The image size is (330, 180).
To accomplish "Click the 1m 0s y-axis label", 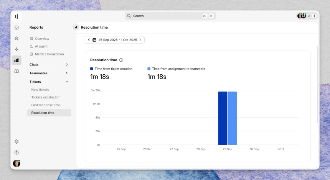I will coord(96,104).
